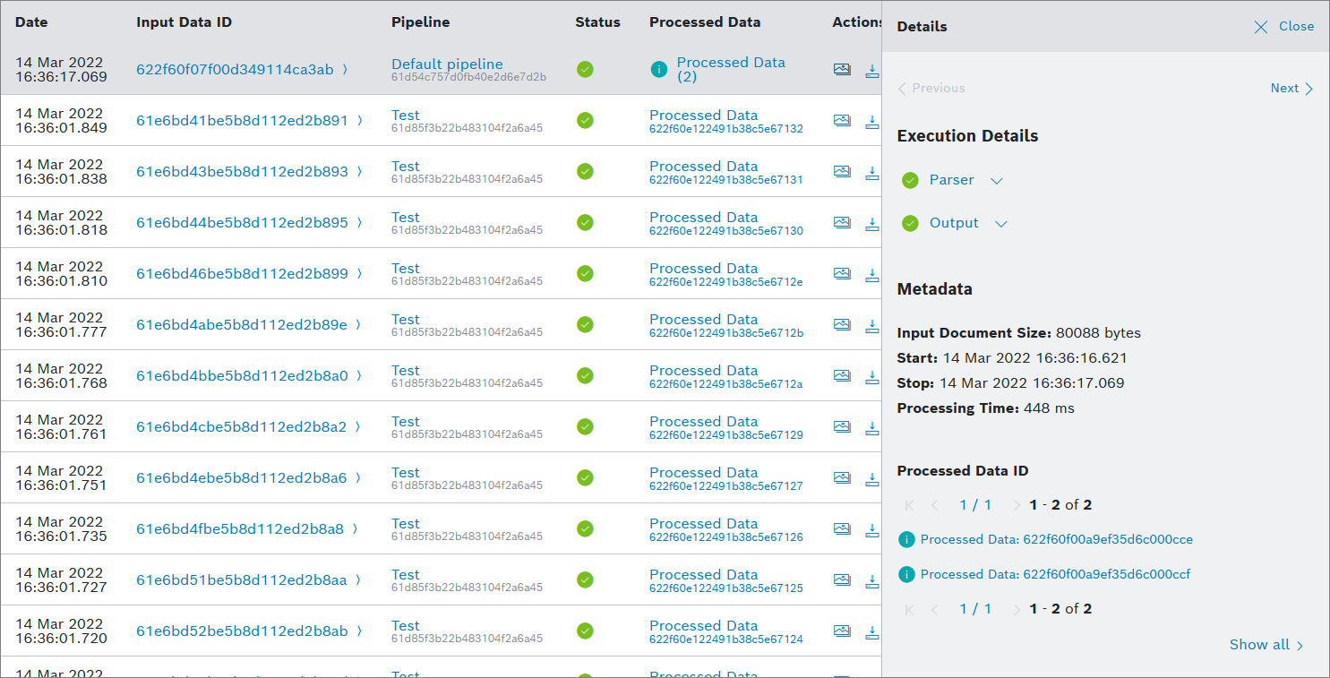Viewport: 1330px width, 678px height.
Task: Click info icon beside Processed Data (2)
Action: click(x=659, y=70)
